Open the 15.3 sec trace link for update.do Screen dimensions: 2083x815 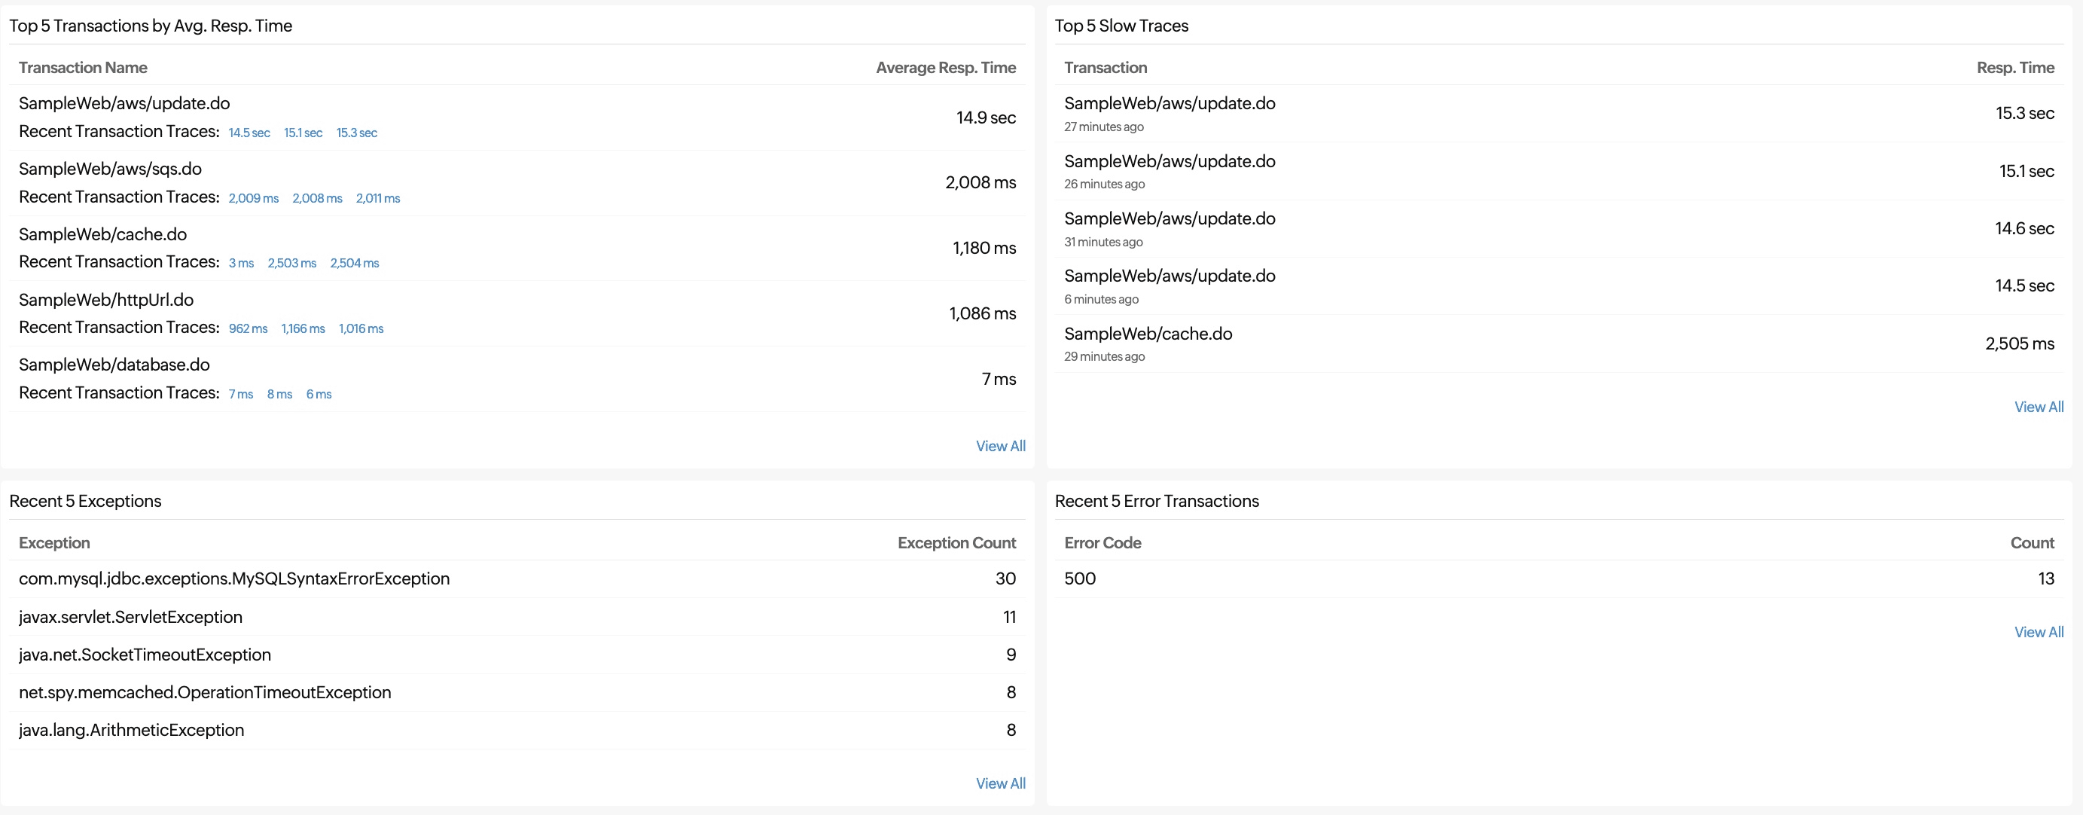(x=357, y=133)
